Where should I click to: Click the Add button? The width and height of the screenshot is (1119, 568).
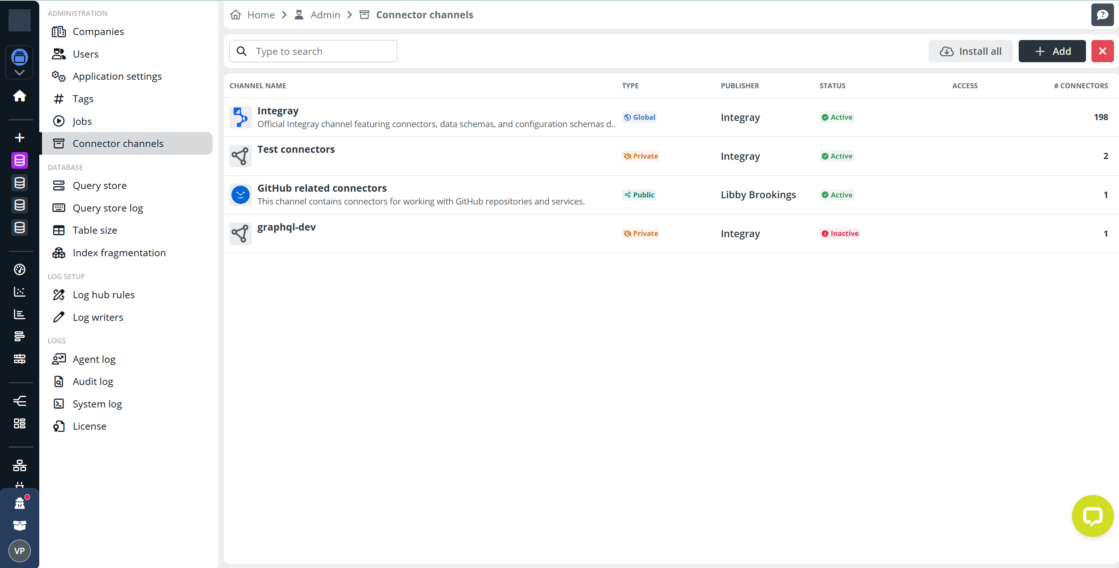point(1052,51)
